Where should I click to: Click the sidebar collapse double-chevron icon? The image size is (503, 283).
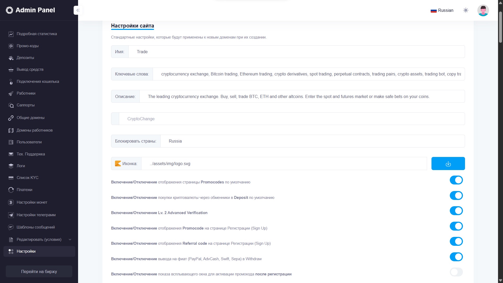pyautogui.click(x=78, y=10)
